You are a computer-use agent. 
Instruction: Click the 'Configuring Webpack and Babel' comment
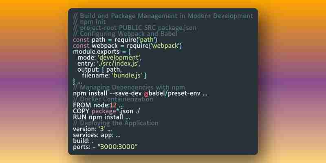[x=125, y=34]
